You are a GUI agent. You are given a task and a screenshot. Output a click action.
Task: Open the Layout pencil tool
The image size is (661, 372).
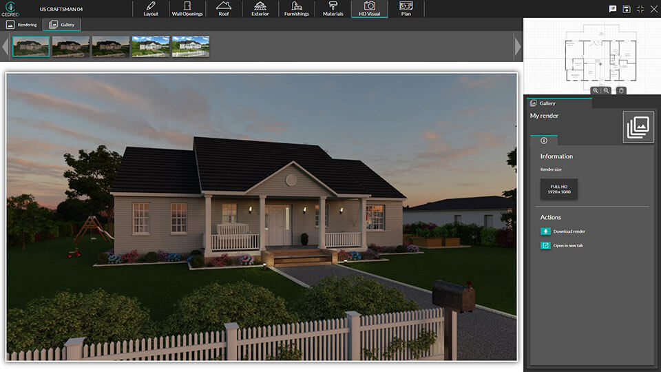pos(150,9)
